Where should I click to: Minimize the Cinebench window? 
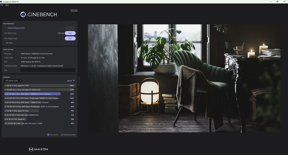[271, 1]
